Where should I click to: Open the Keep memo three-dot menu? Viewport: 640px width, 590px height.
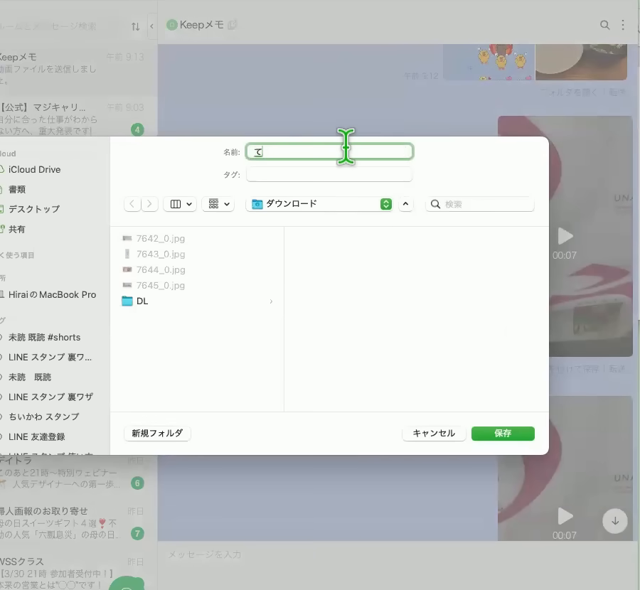(623, 26)
